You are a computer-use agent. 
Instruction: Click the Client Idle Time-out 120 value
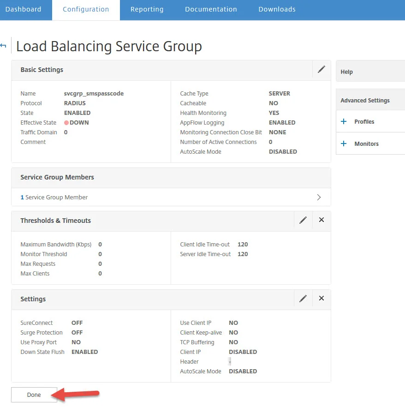[243, 245]
